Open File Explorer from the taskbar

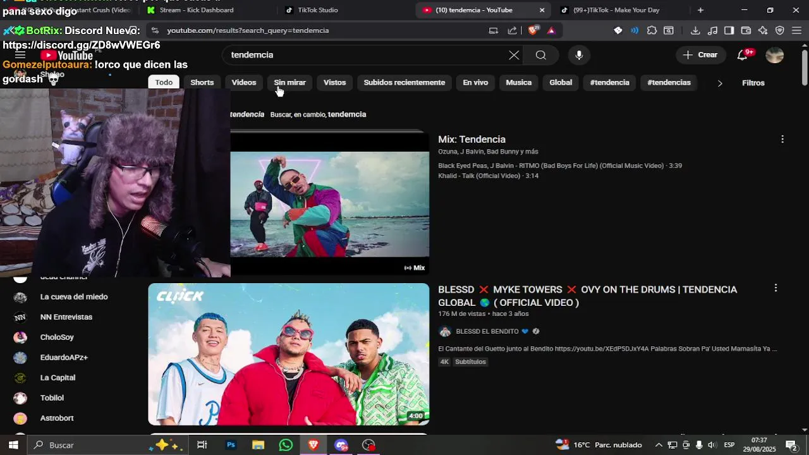click(258, 445)
